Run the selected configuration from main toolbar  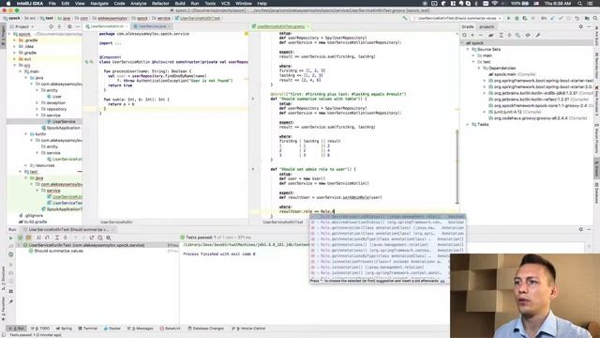[x=508, y=18]
